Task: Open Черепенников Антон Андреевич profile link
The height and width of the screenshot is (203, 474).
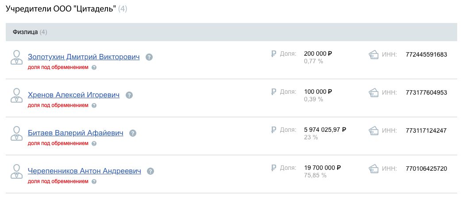Action: (84, 171)
